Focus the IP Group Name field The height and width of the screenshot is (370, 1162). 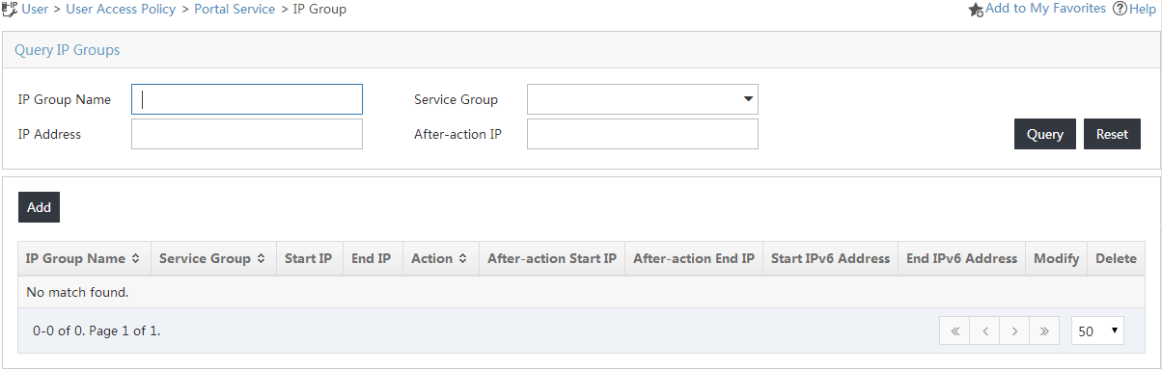point(247,99)
